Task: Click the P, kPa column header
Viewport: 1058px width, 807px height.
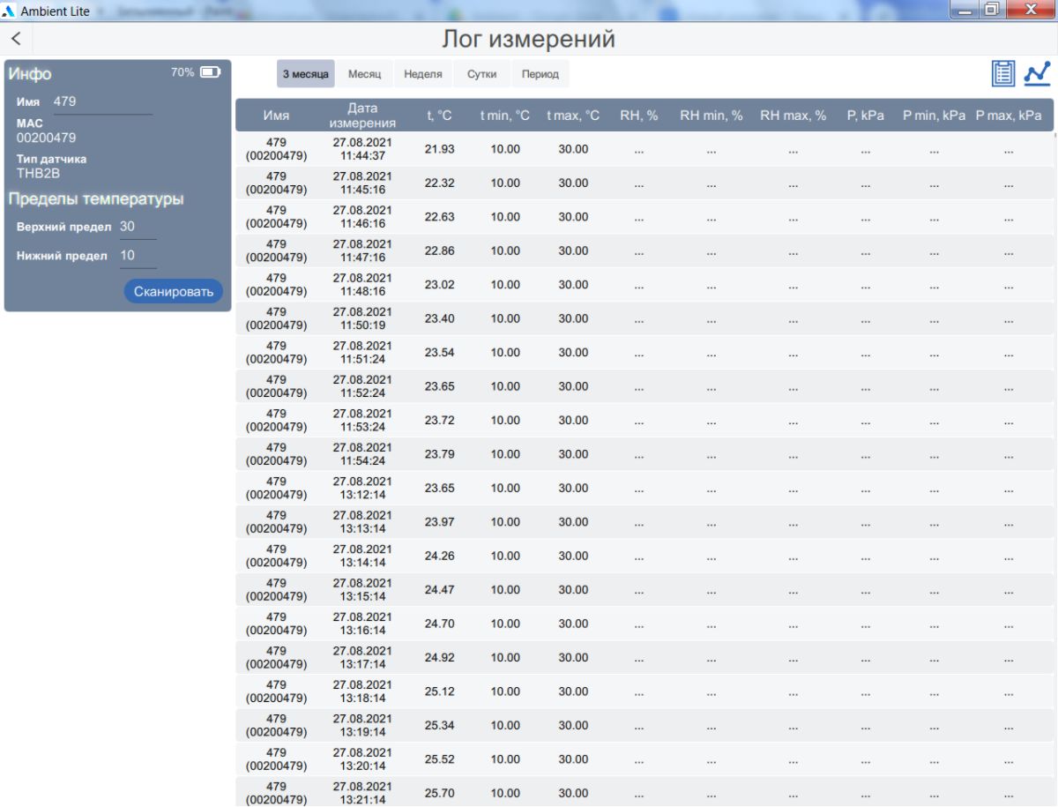Action: 865,116
